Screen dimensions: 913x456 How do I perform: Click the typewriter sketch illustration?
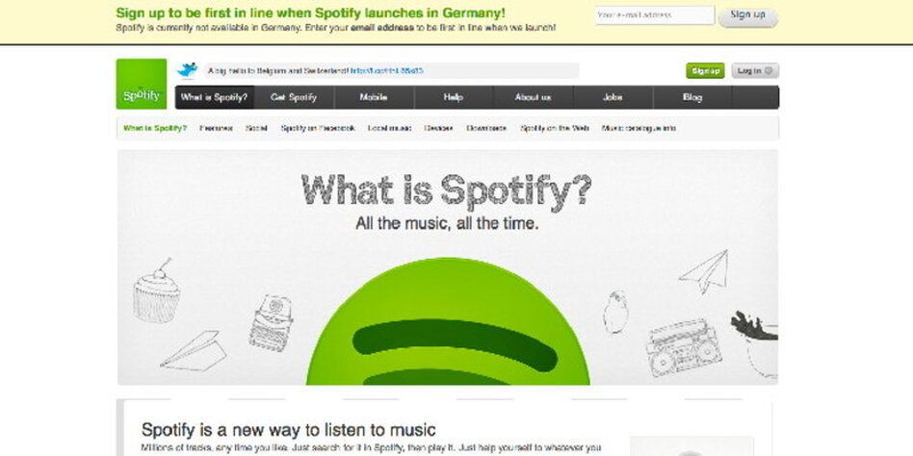click(x=271, y=323)
